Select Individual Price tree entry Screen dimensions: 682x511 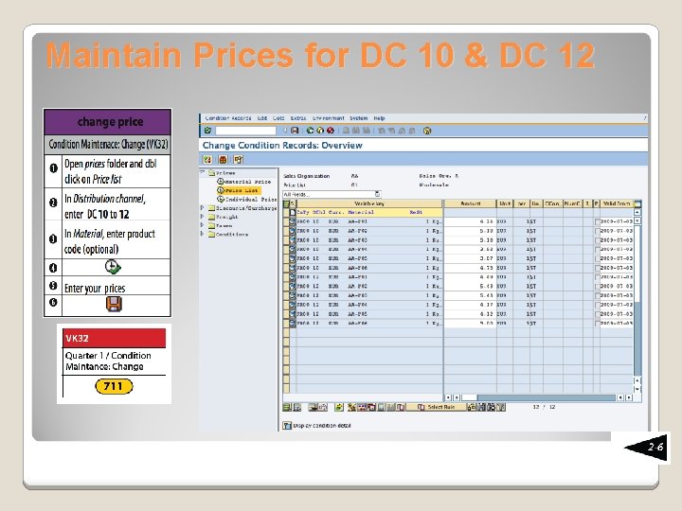pos(247,199)
